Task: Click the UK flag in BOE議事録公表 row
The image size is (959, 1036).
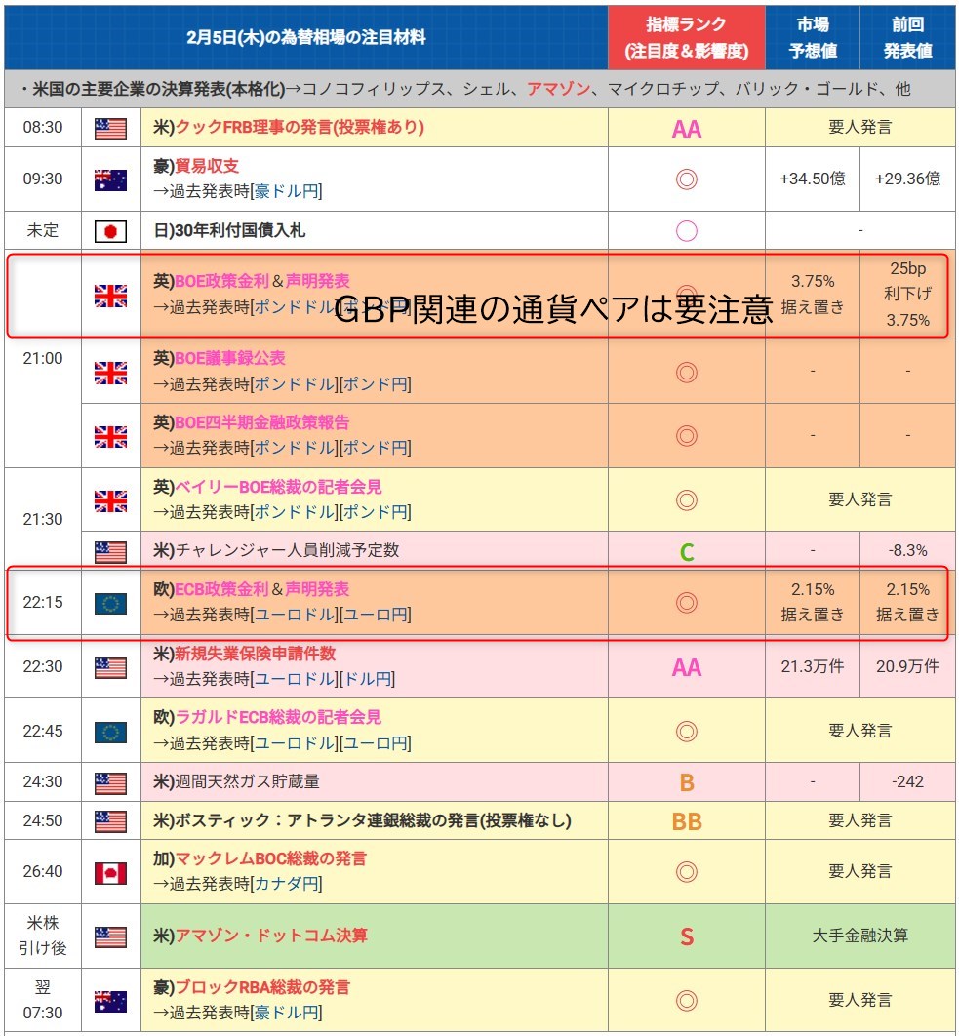Action: pyautogui.click(x=110, y=372)
